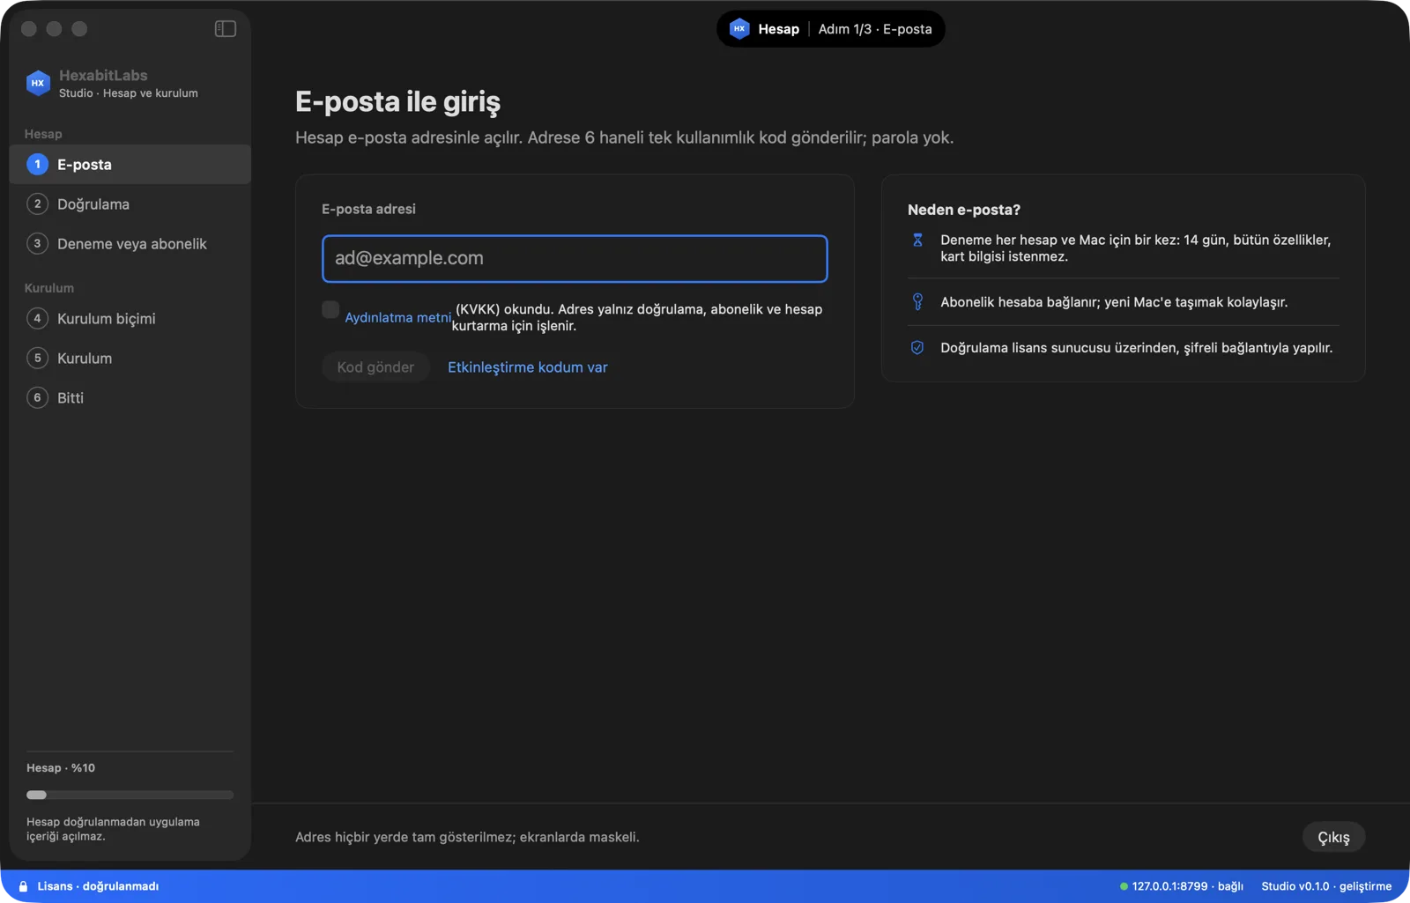Select the Doğrulama step in sidebar

[x=130, y=204]
